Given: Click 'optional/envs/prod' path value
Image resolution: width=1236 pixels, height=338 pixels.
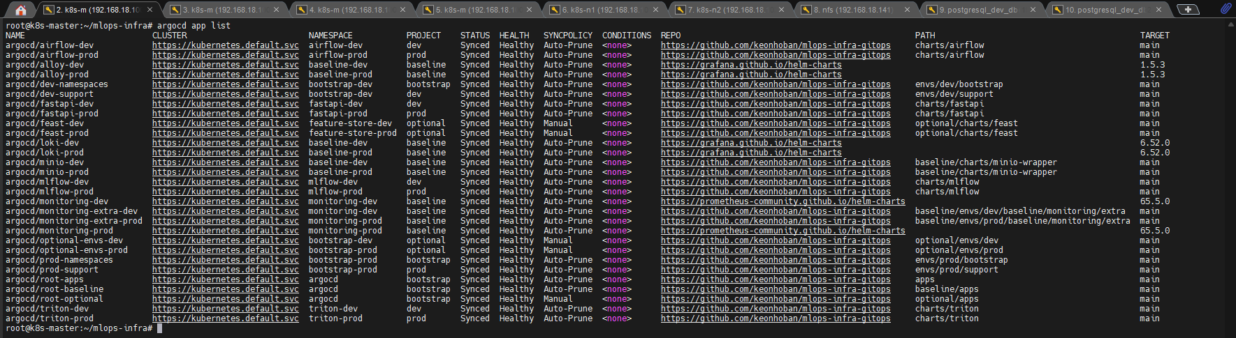Looking at the screenshot, I should click(959, 250).
